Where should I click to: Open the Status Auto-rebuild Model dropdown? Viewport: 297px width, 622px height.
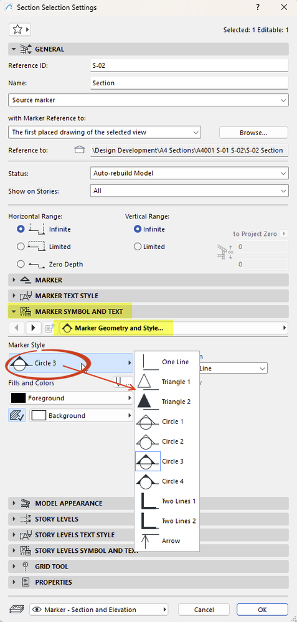pos(189,173)
